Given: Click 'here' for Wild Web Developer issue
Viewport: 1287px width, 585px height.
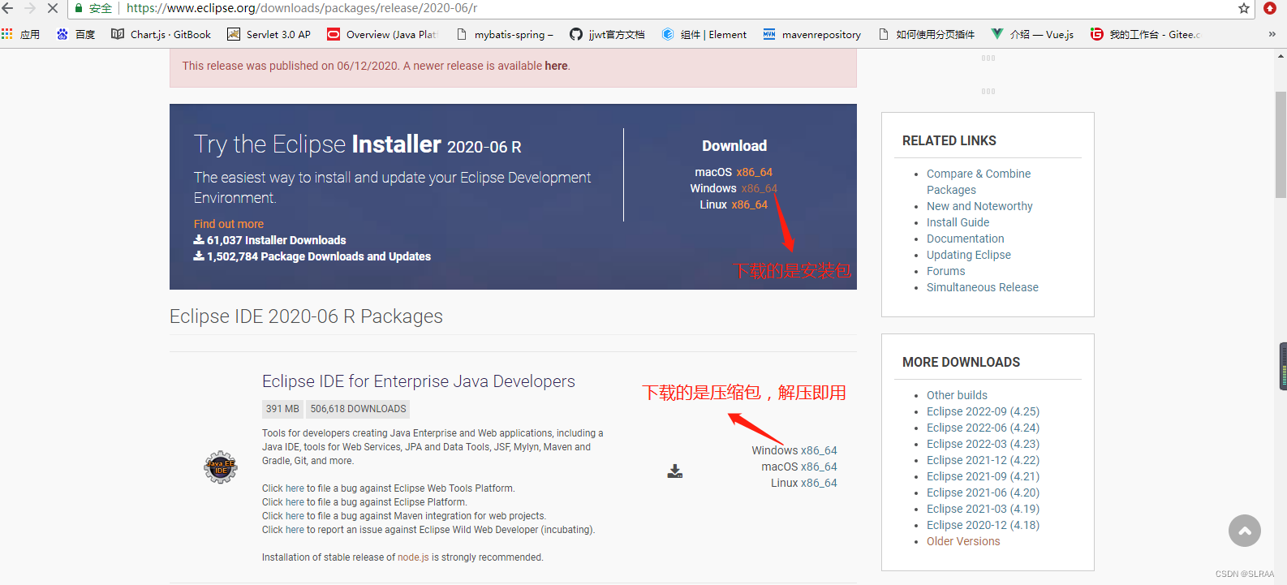Looking at the screenshot, I should point(295,530).
